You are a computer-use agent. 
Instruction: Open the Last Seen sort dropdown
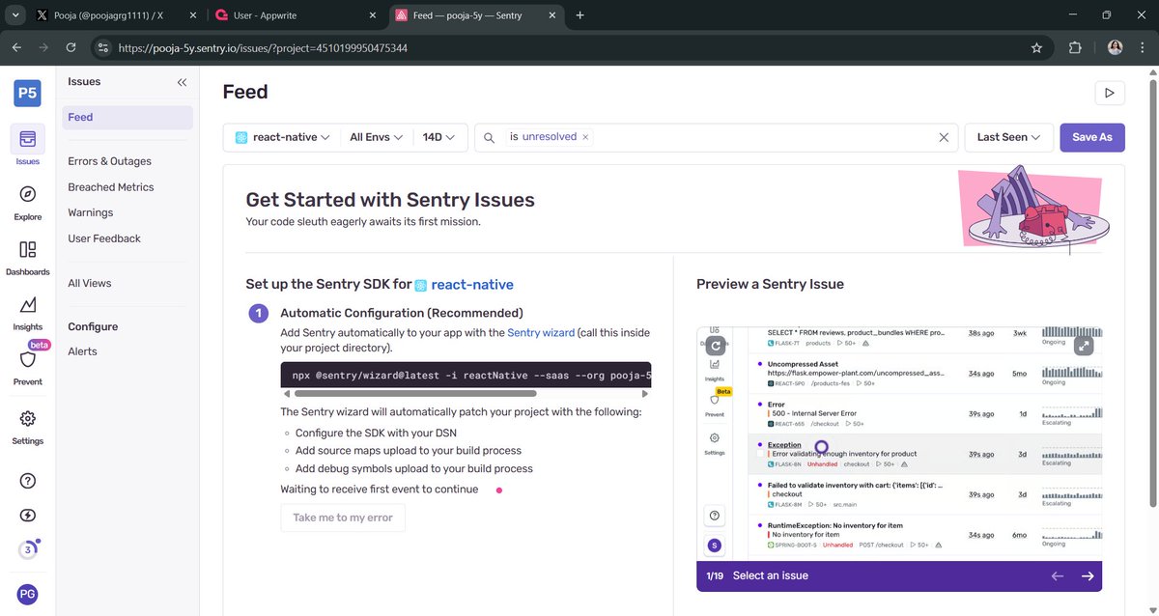pos(1008,137)
